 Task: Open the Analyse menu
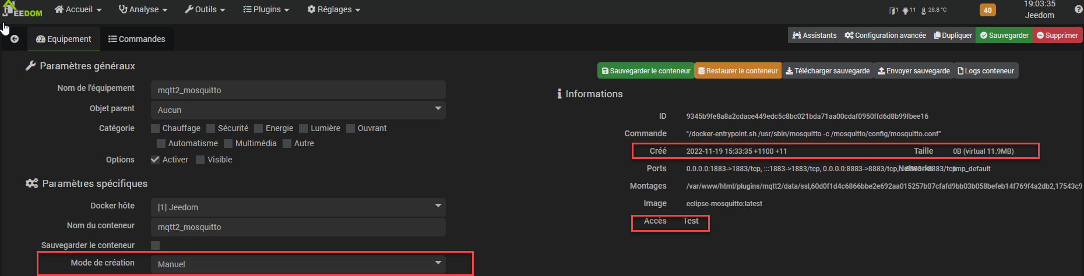coord(143,9)
